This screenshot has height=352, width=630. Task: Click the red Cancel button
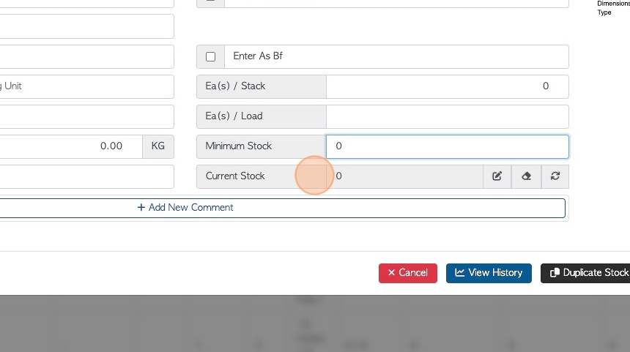pyautogui.click(x=408, y=273)
